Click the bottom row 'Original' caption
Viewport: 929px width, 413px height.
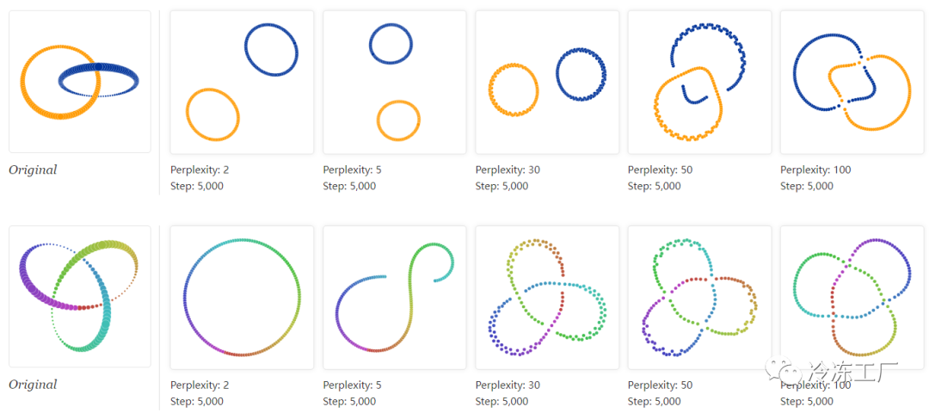point(33,385)
